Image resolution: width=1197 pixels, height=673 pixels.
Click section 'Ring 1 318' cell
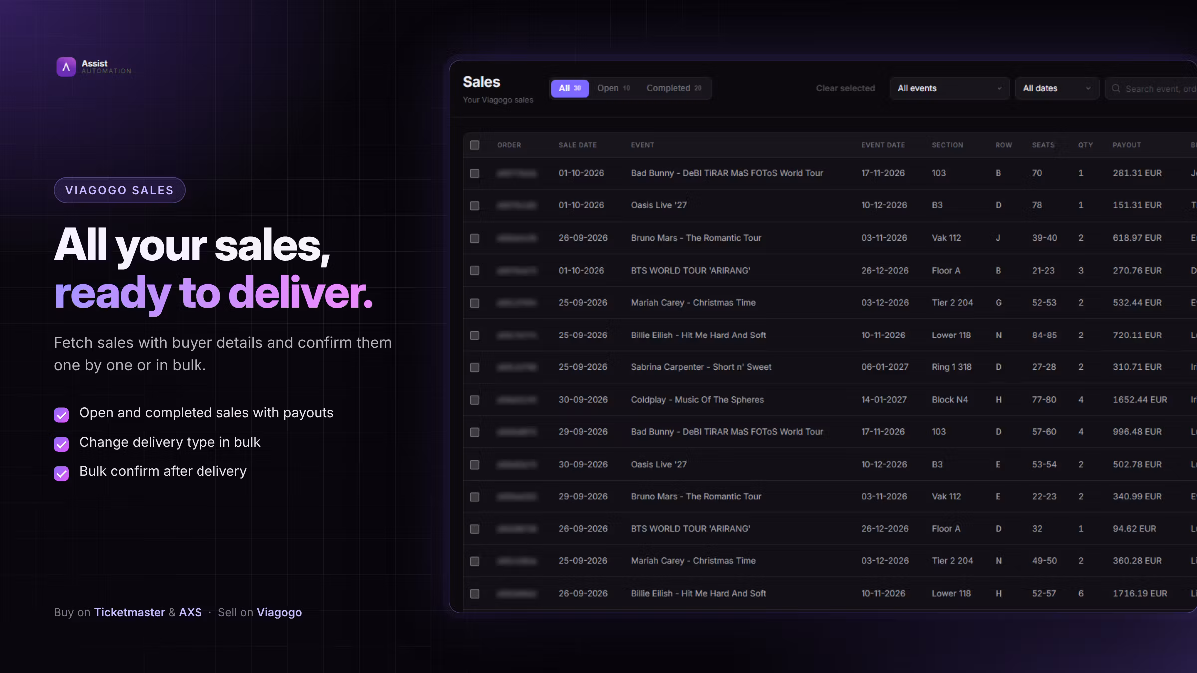coord(952,367)
